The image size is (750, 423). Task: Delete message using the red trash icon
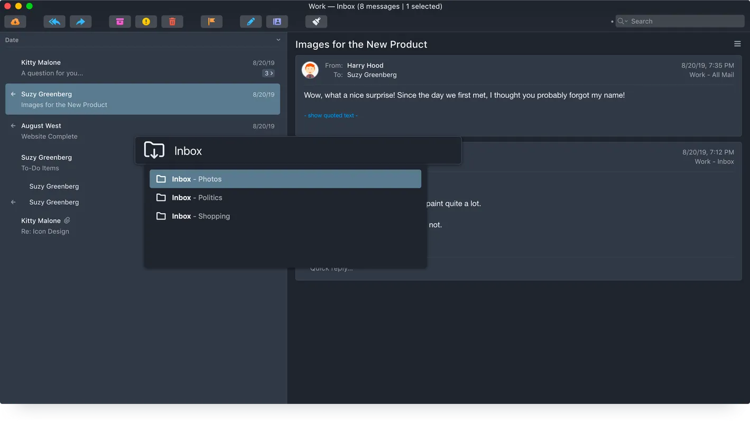click(172, 22)
